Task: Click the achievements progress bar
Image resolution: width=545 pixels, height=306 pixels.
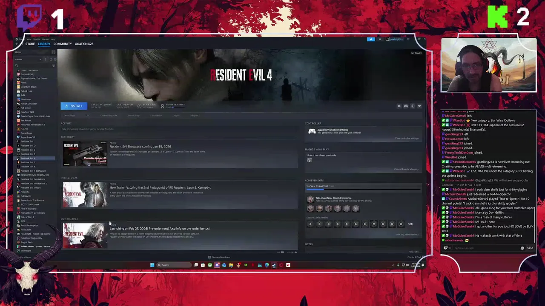Action: 363,189
